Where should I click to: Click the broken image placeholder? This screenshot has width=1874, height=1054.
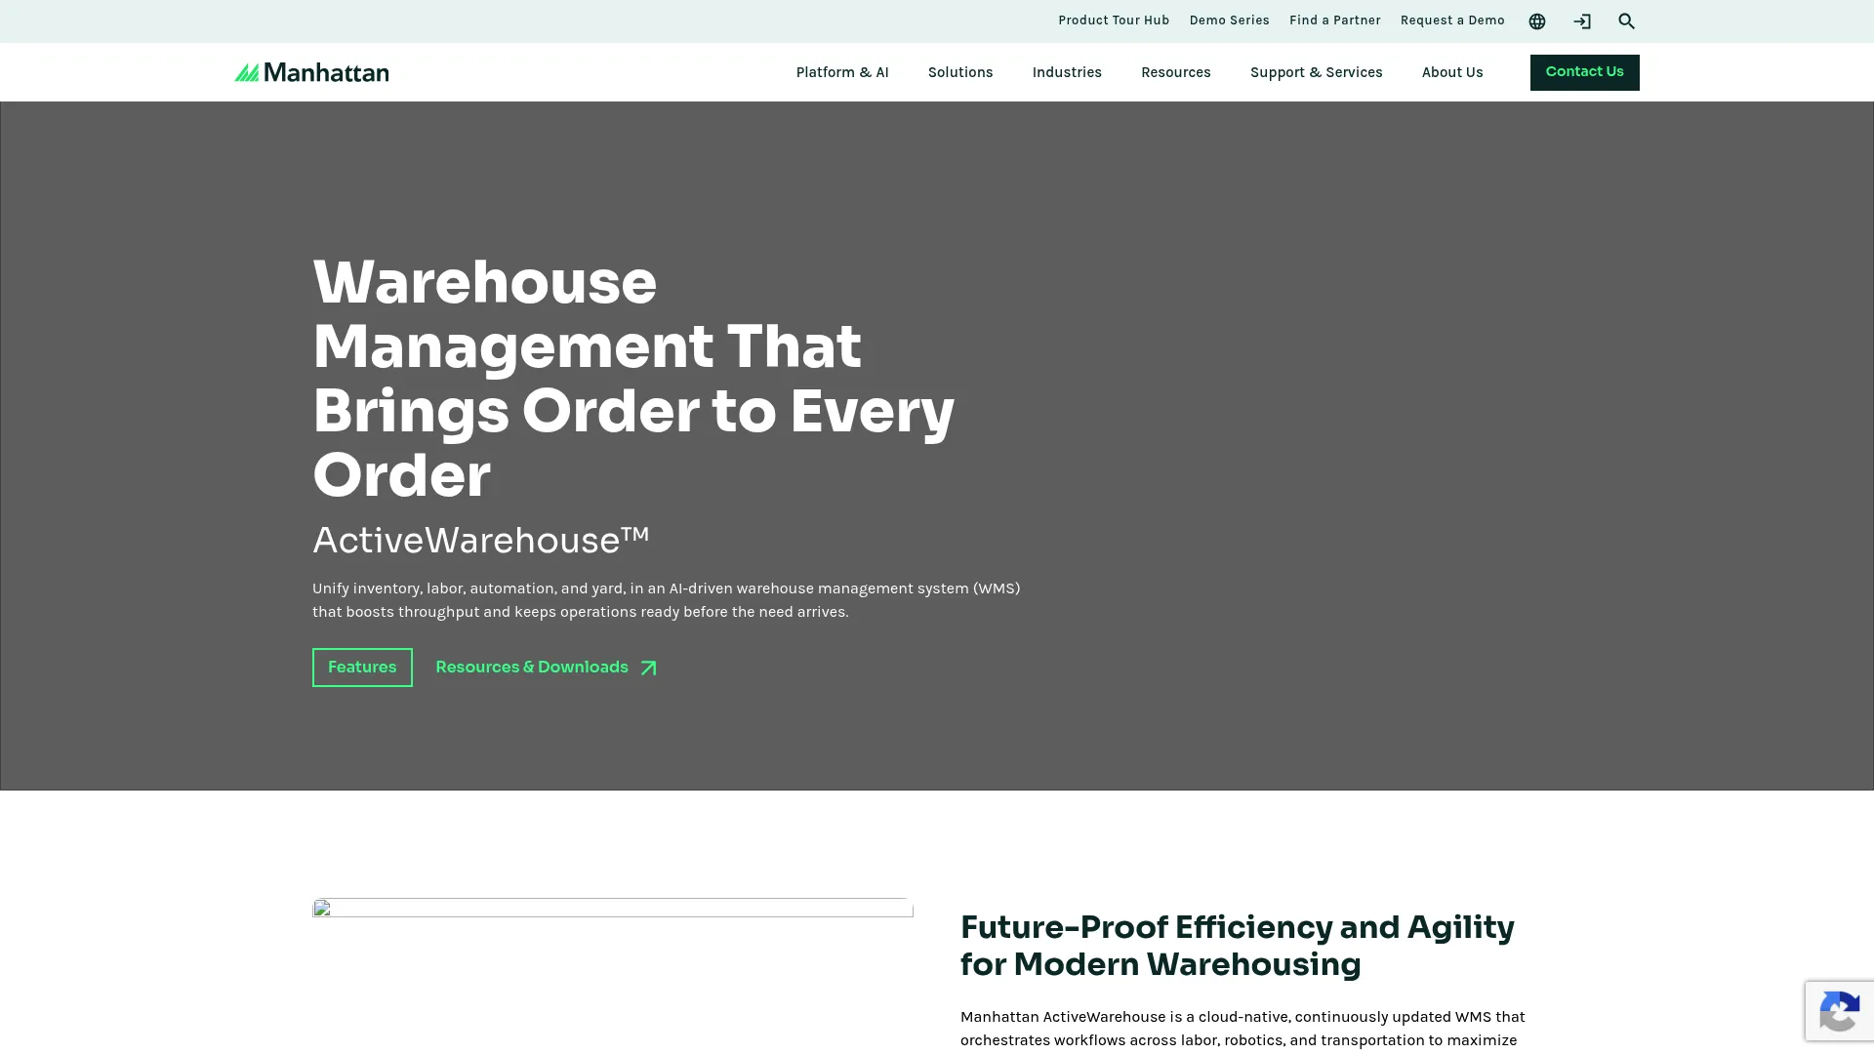click(x=613, y=909)
